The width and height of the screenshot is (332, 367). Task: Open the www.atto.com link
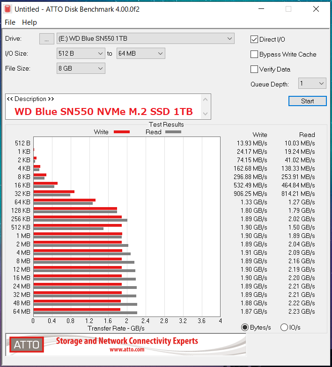pyautogui.click(x=127, y=350)
